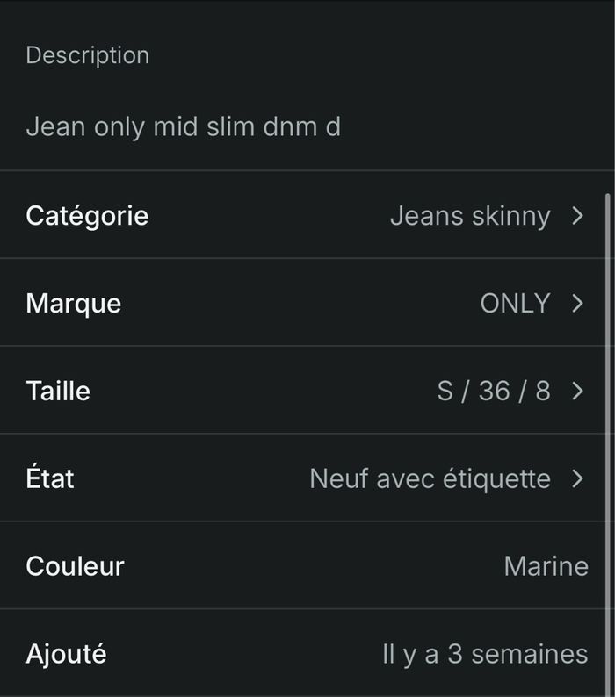Expand the Marque row label
Image resolution: width=615 pixels, height=697 pixels.
pyautogui.click(x=74, y=304)
